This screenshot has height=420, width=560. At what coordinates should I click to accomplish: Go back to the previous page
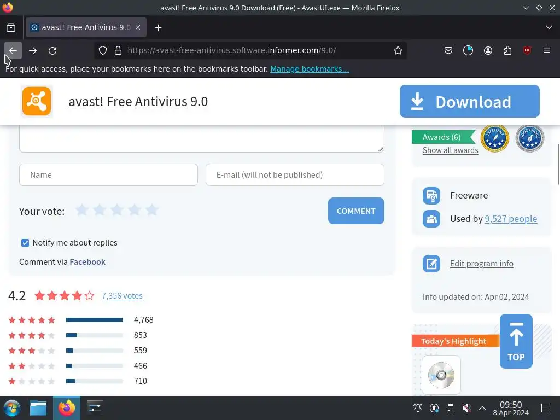tap(13, 50)
